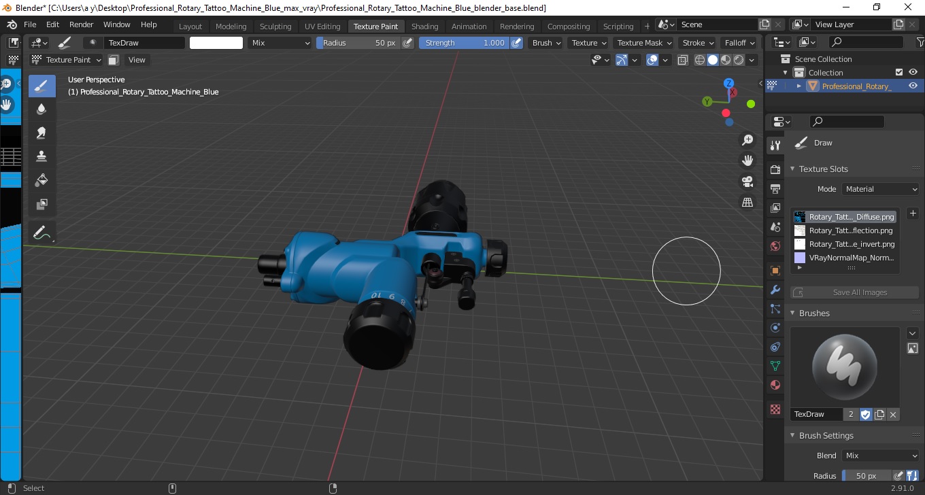This screenshot has height=495, width=925.
Task: Select the Draw brush tool
Action: pos(42,86)
